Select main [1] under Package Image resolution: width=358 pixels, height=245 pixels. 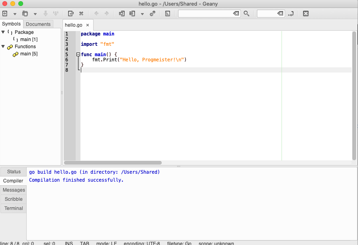pyautogui.click(x=29, y=39)
